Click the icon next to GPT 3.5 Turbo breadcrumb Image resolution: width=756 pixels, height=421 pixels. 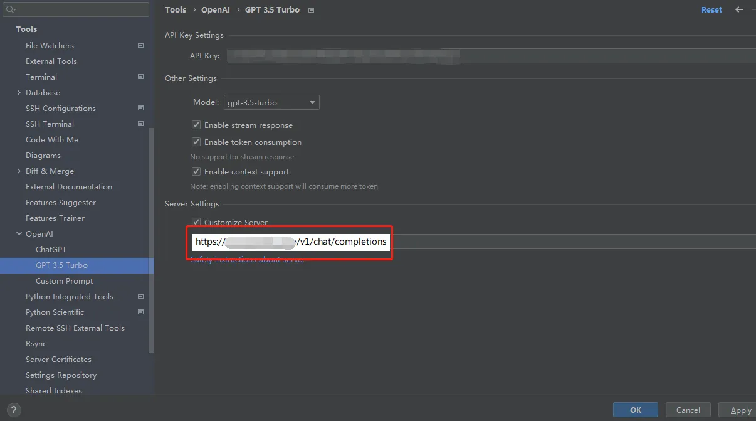click(x=312, y=10)
